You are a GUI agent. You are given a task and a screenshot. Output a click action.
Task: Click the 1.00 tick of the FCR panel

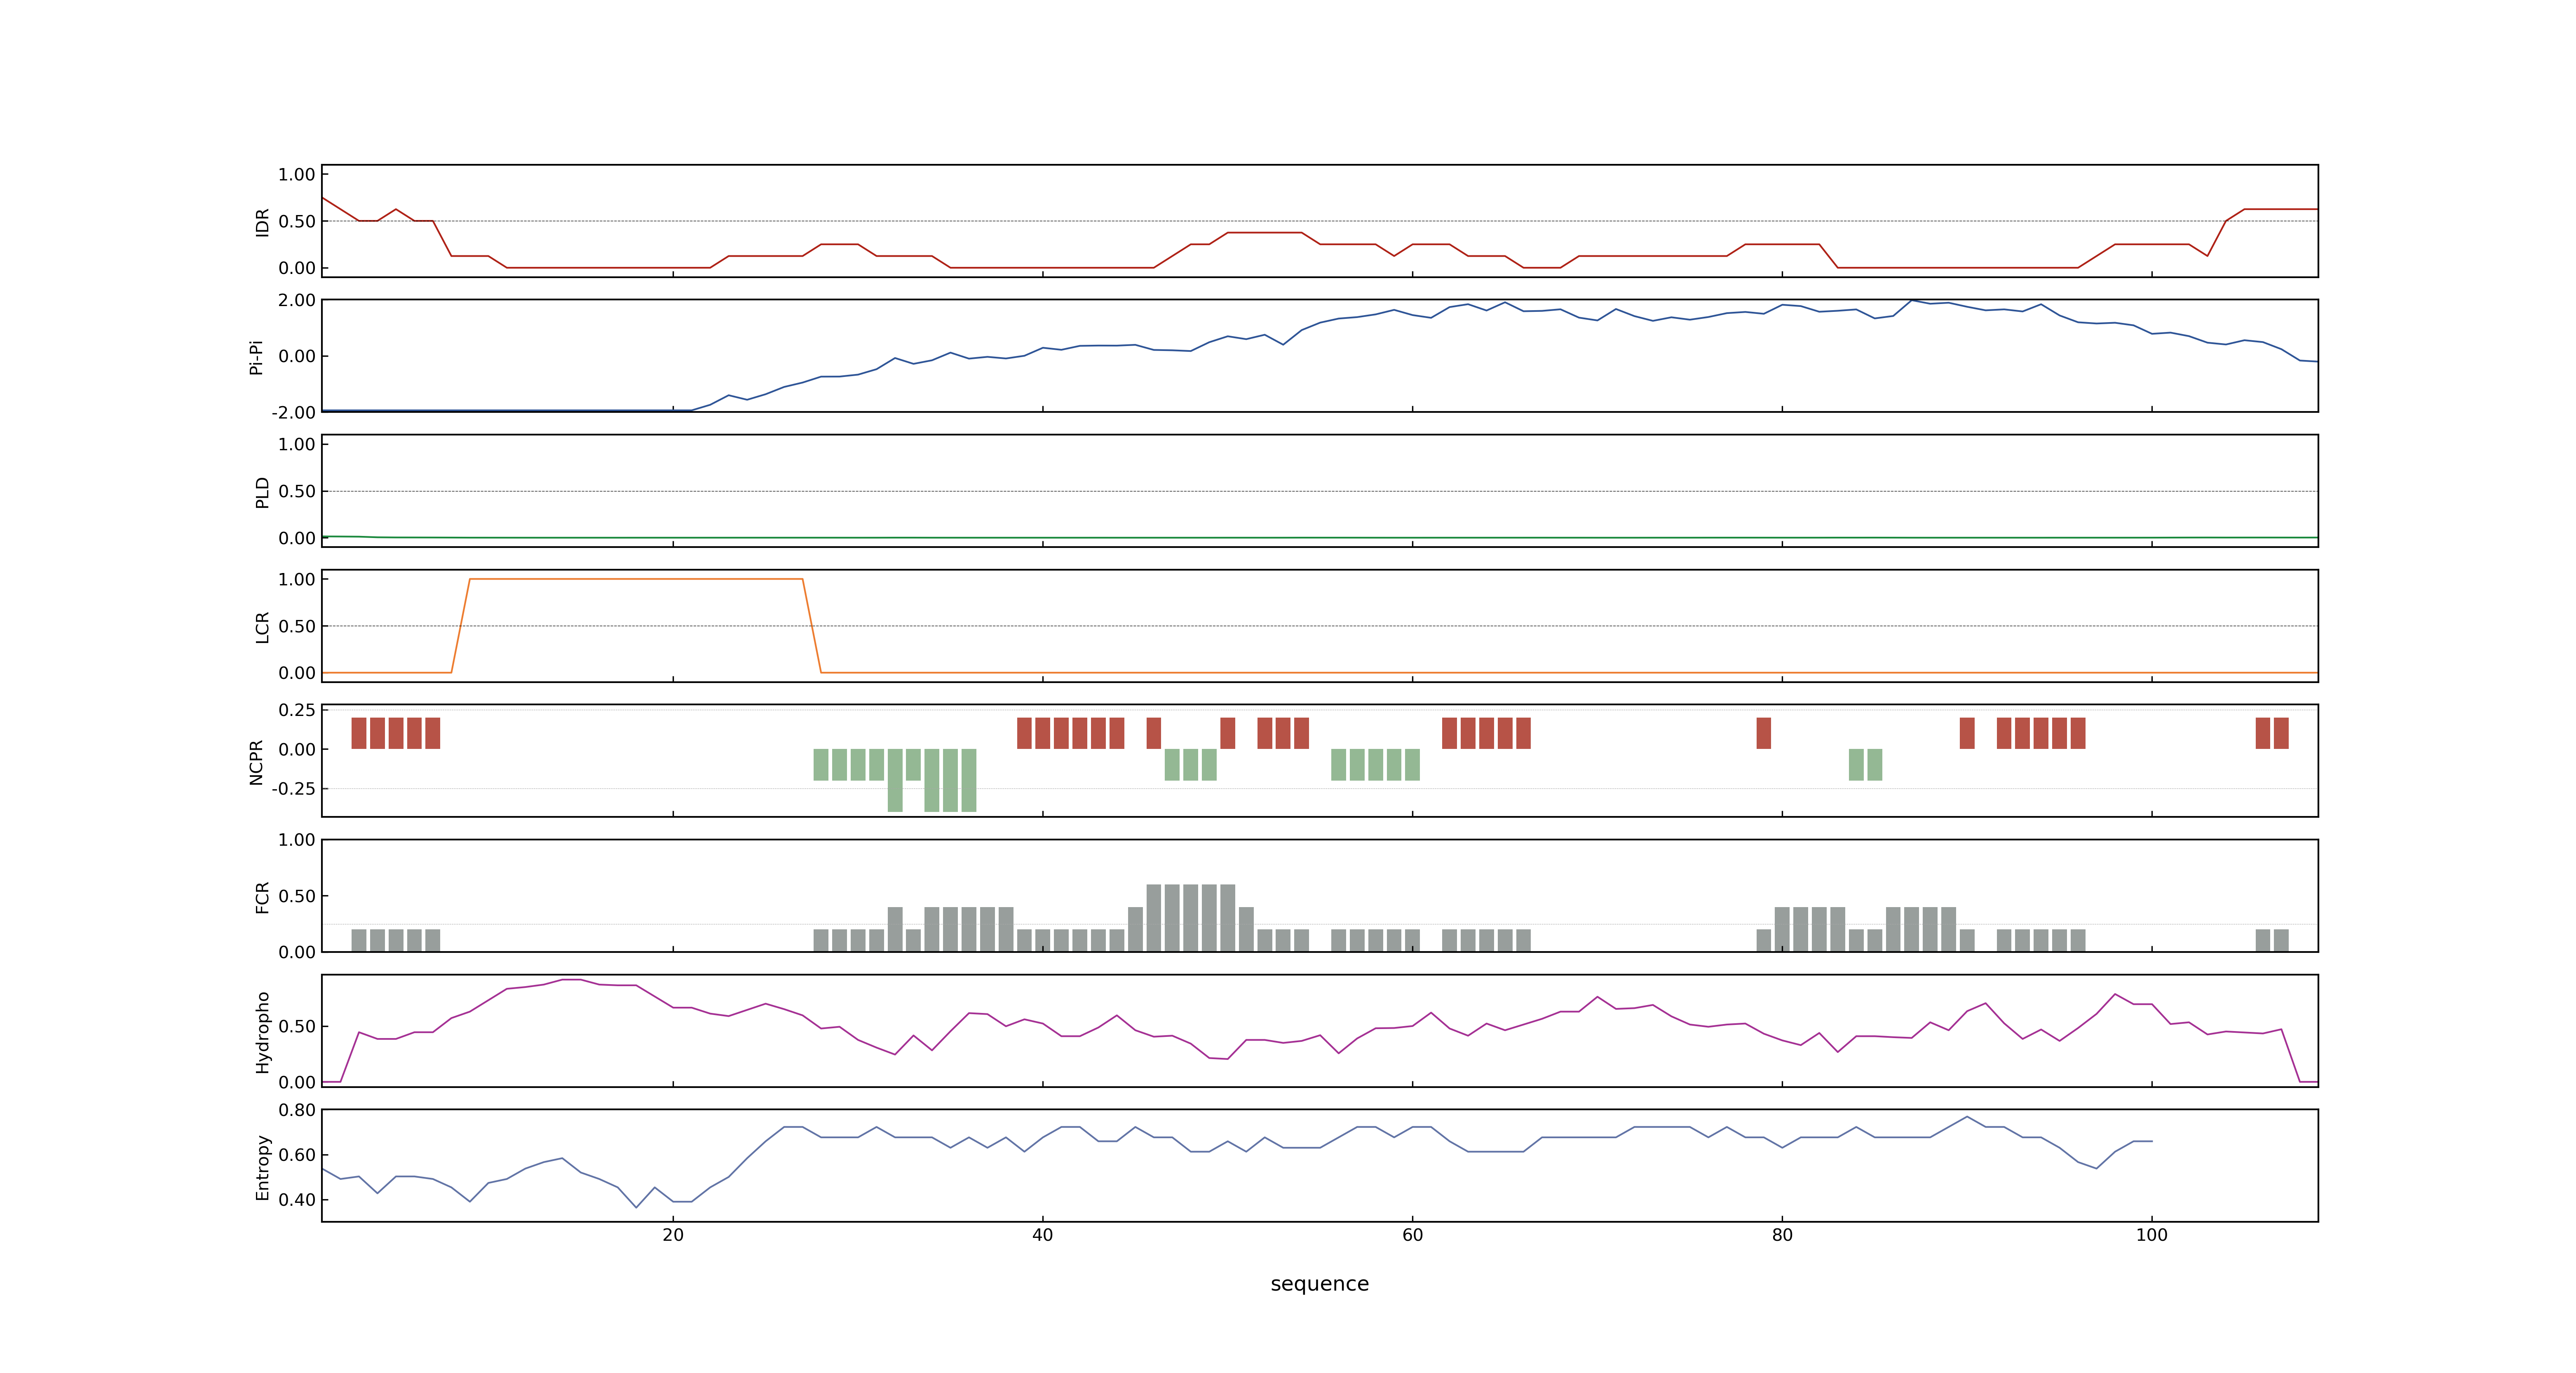point(297,840)
